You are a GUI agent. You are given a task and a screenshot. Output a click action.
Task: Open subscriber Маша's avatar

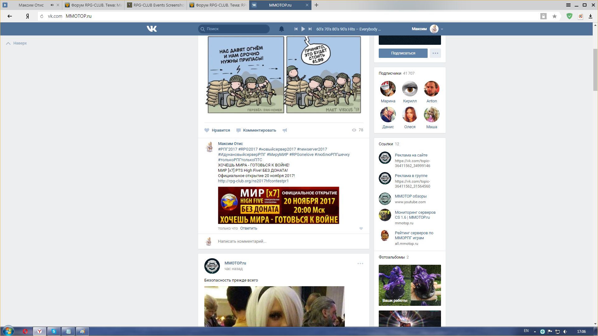pos(431,115)
